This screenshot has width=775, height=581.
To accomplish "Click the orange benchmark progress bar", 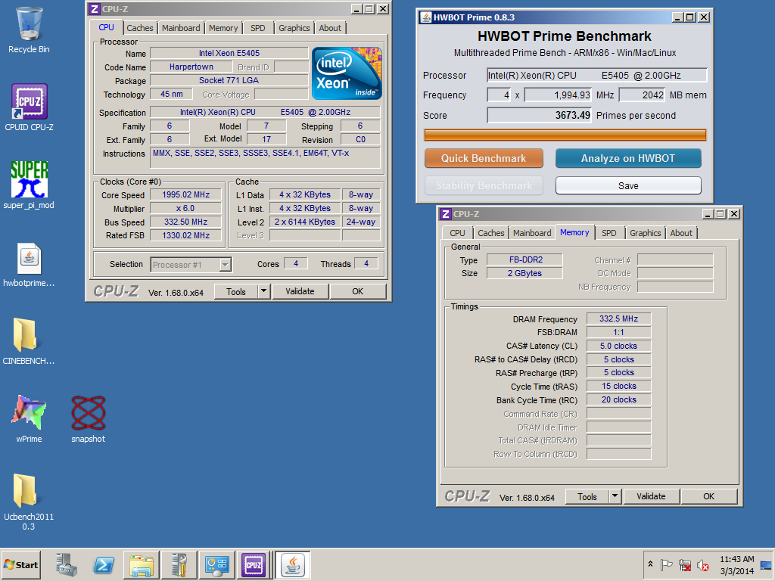I will click(565, 135).
